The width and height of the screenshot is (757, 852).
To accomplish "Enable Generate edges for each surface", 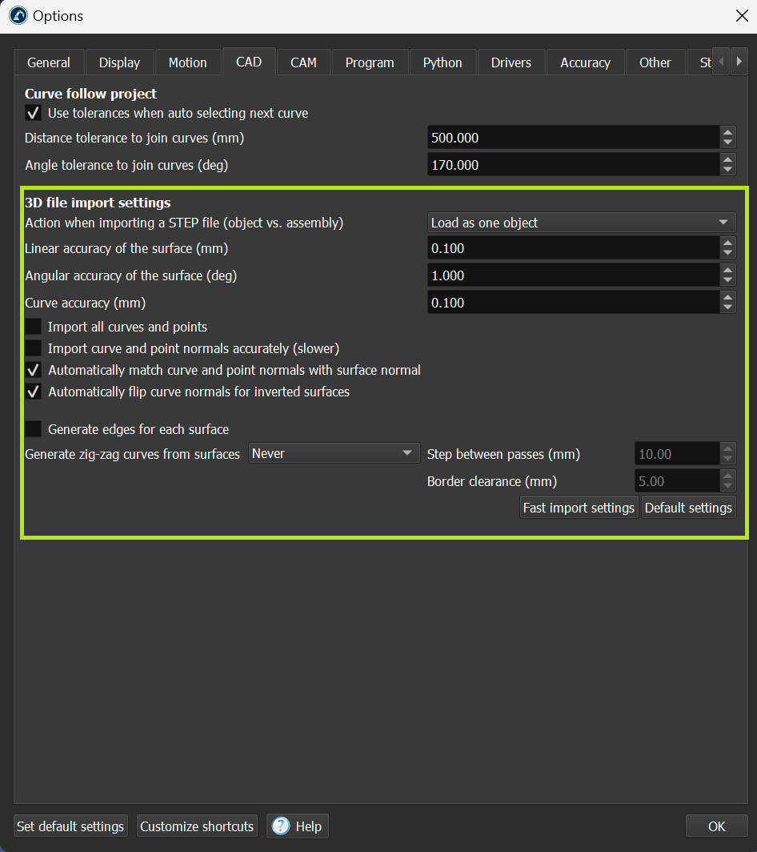I will [34, 429].
